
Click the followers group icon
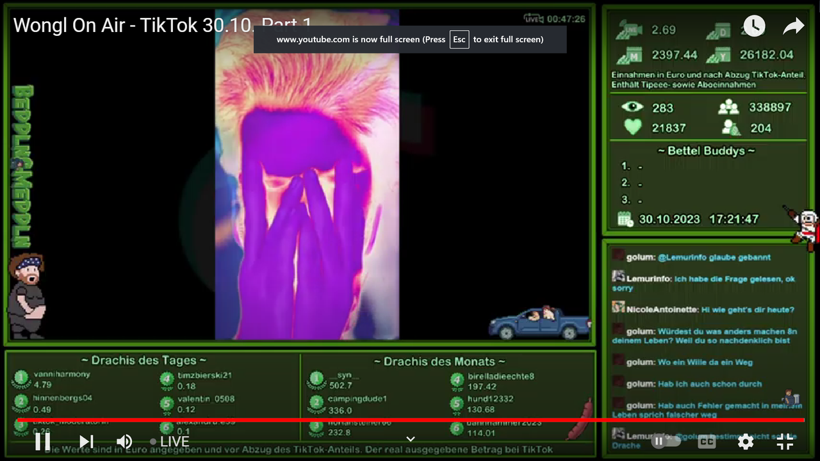point(728,107)
